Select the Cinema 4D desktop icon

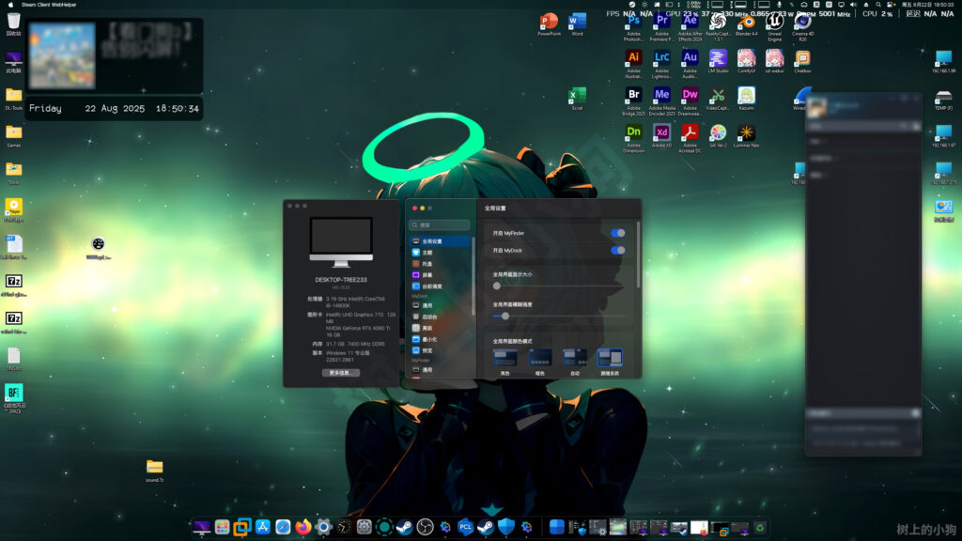click(x=802, y=28)
